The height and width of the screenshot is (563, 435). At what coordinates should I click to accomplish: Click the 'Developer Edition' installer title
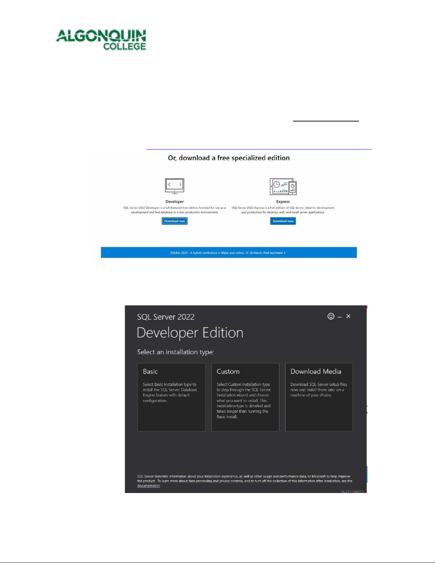point(190,333)
